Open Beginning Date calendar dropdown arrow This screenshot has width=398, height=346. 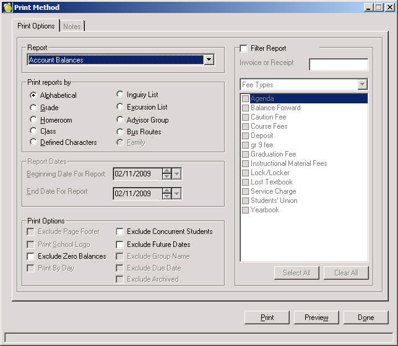pyautogui.click(x=177, y=175)
